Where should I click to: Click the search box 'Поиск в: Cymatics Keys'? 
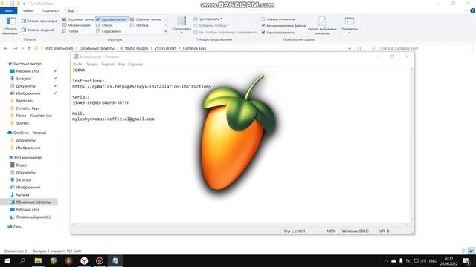pyautogui.click(x=419, y=48)
